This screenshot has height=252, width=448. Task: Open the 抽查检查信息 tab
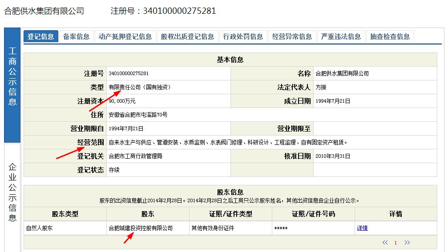tap(390, 36)
